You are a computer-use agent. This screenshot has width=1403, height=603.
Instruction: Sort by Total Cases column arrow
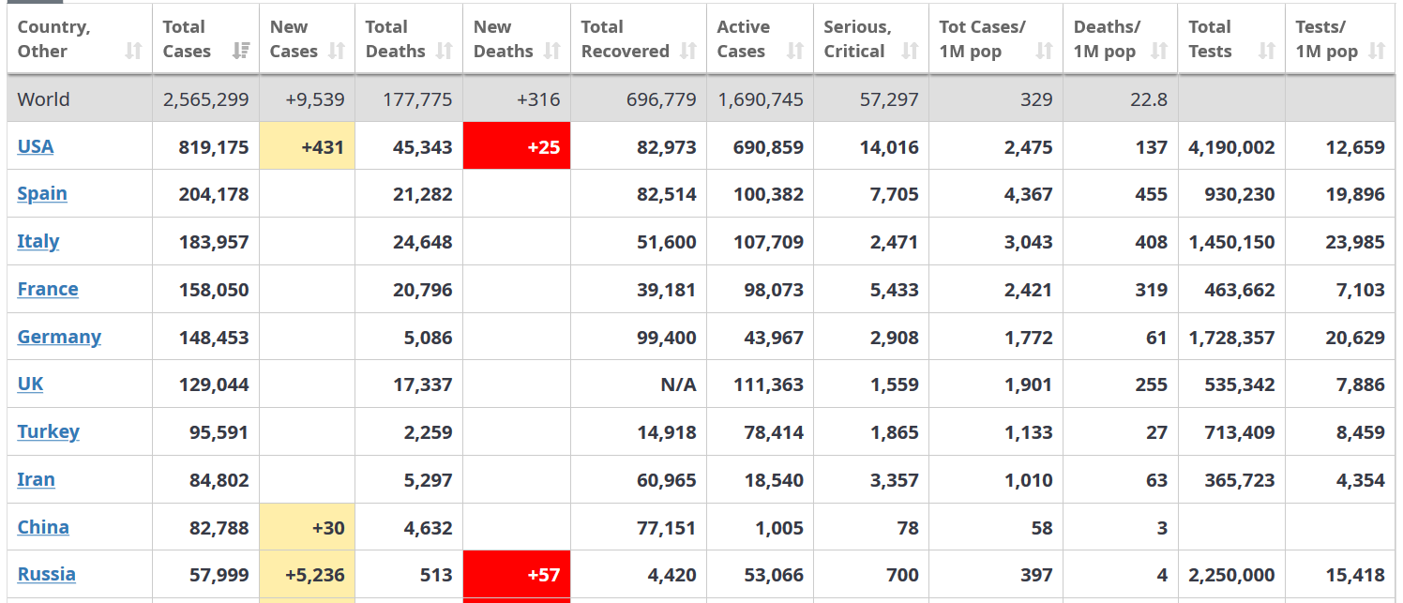(x=241, y=51)
